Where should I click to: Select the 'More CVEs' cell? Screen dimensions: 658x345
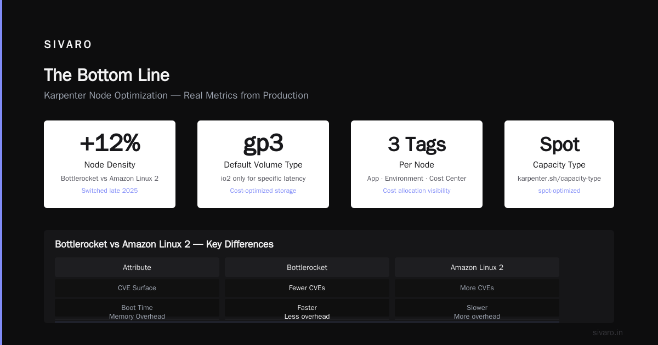(x=477, y=288)
